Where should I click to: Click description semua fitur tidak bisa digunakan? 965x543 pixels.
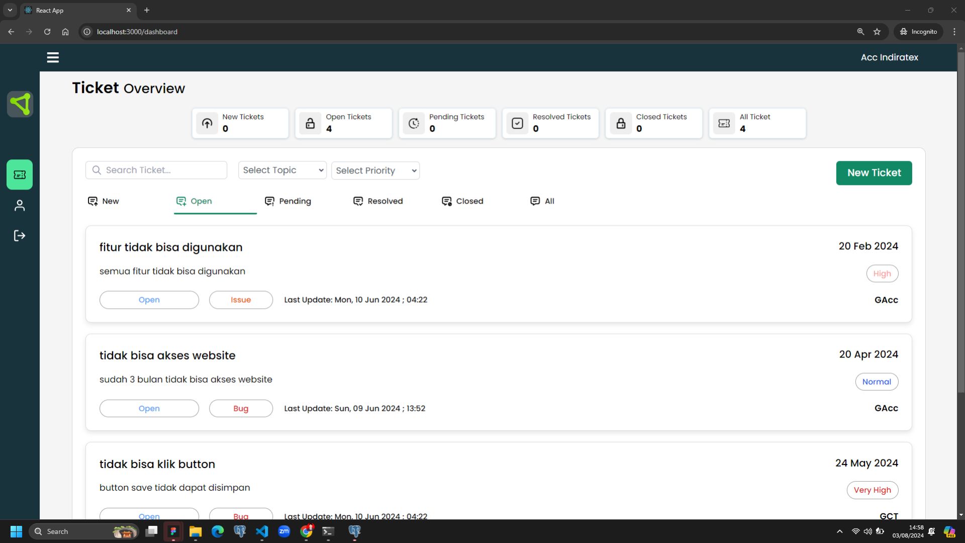pos(172,271)
